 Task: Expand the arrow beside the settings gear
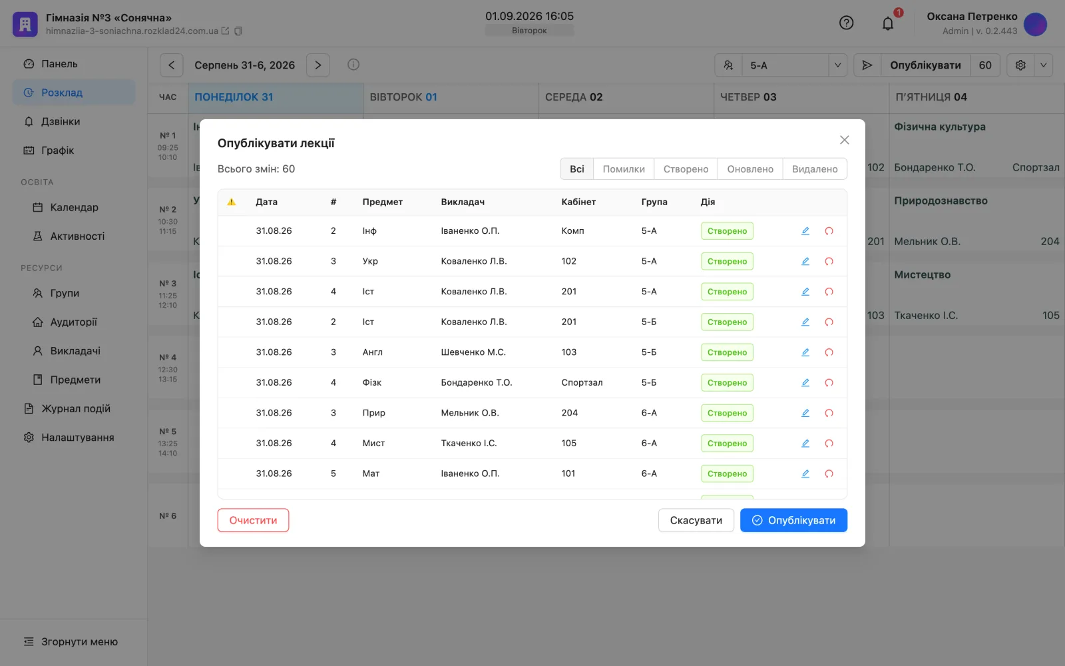tap(1043, 65)
